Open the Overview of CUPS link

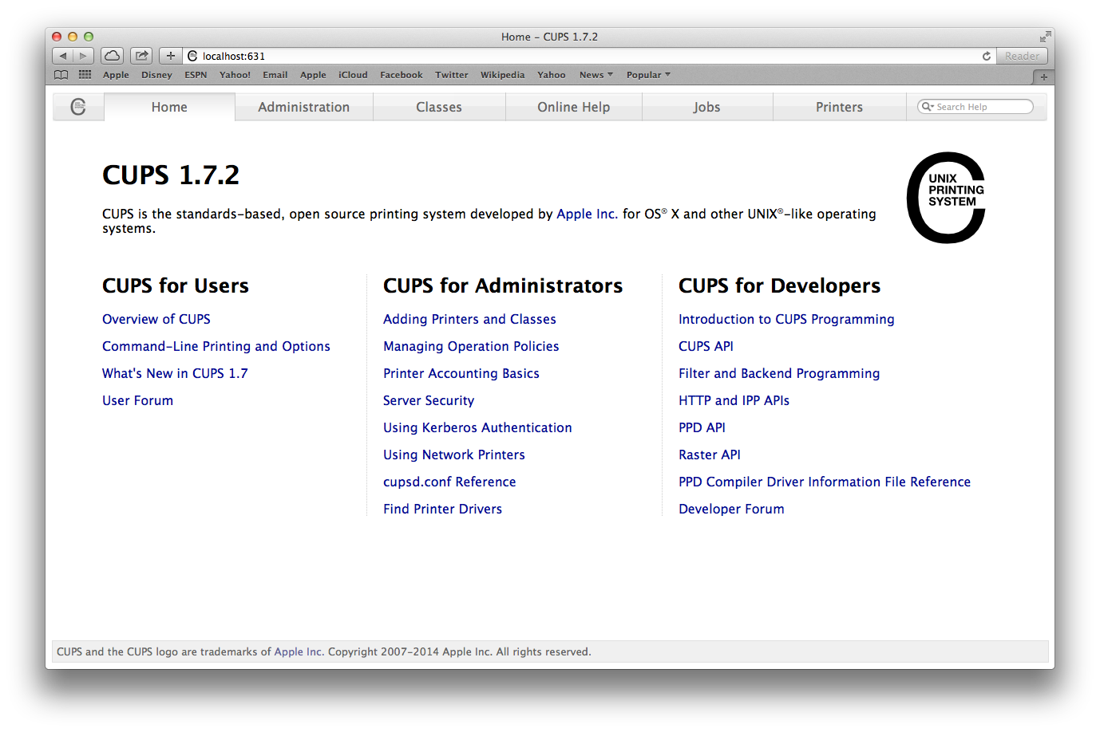(156, 319)
